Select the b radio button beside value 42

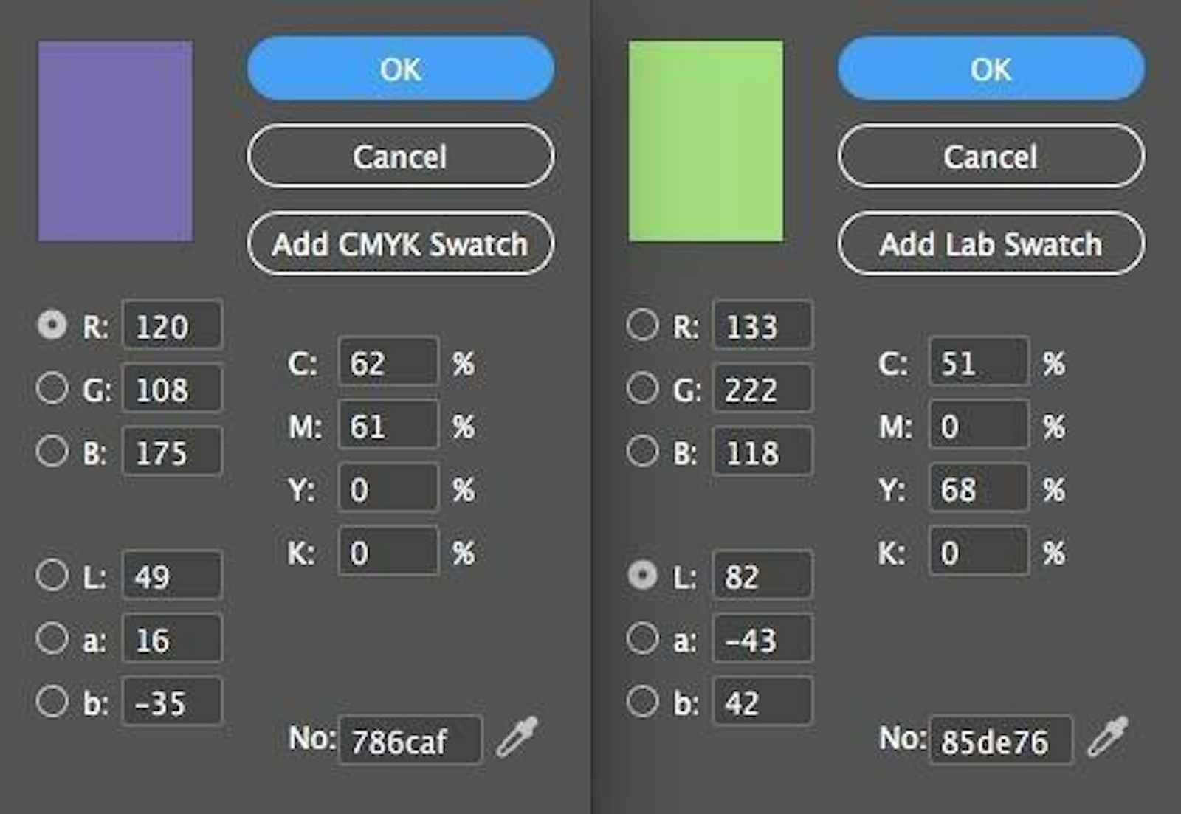[x=642, y=702]
